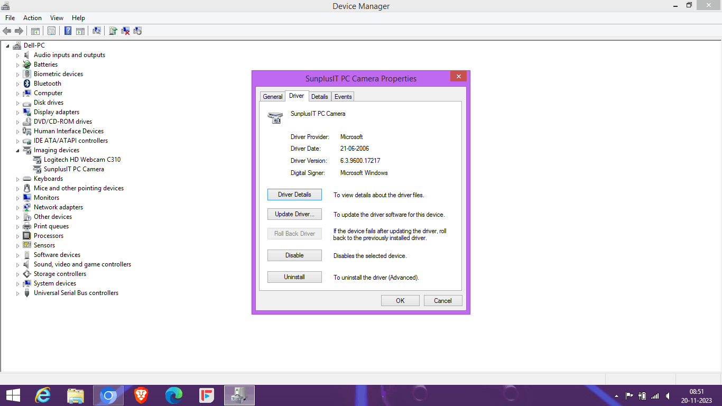Click the Driver Details button

[x=294, y=194]
